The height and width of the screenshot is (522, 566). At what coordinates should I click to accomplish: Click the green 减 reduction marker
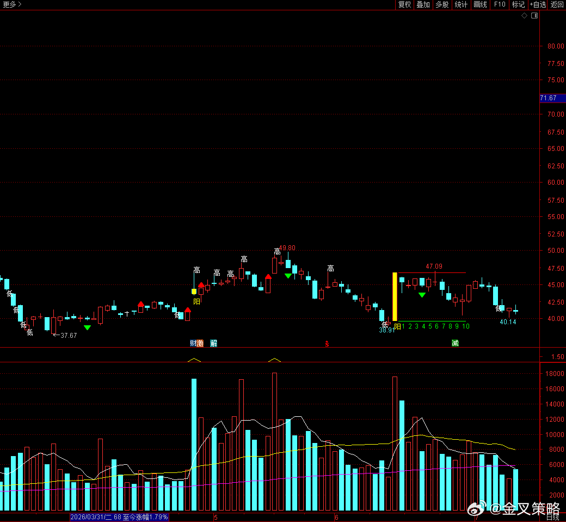(x=455, y=343)
